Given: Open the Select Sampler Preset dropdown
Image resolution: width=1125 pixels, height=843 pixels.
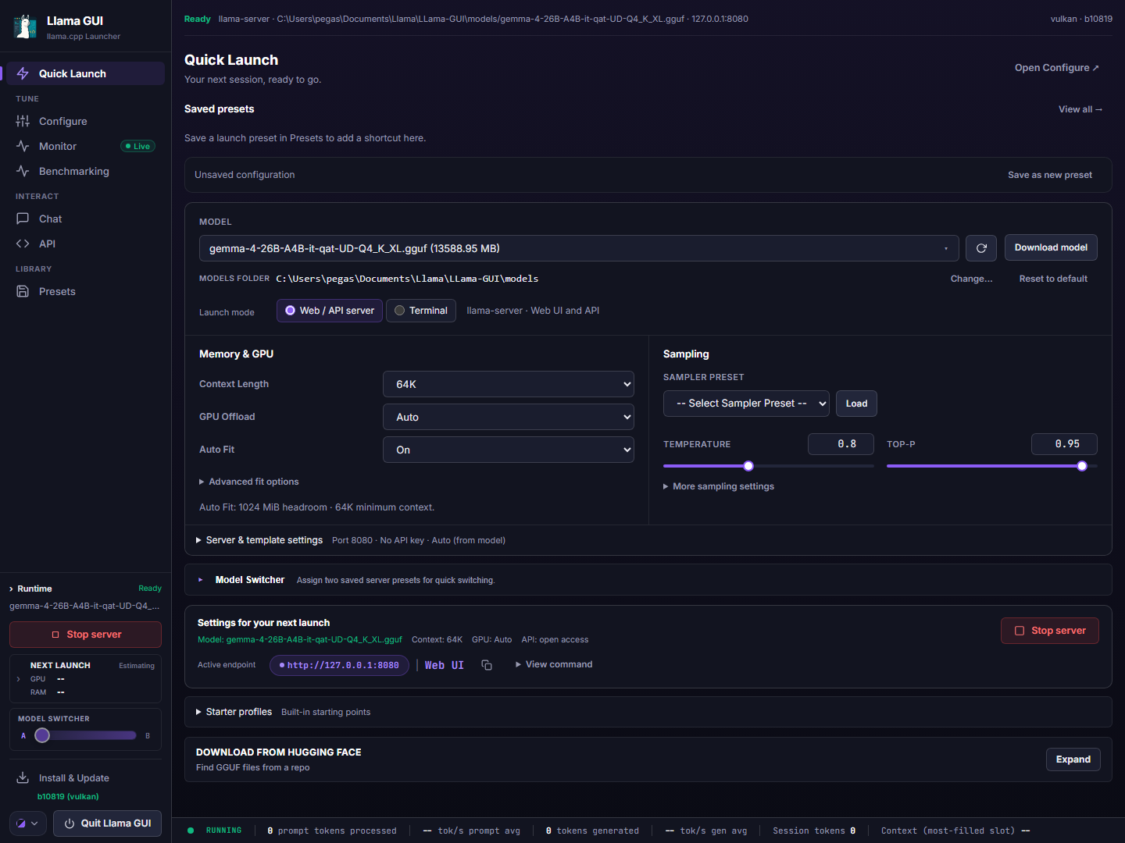Looking at the screenshot, I should [x=746, y=404].
